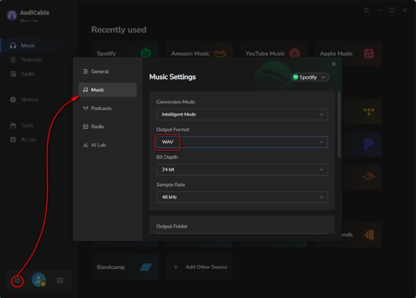Click the Music Settings title
This screenshot has width=416, height=298.
pos(173,77)
